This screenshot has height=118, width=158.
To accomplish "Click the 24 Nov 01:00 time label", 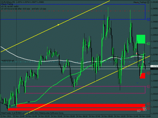I will (31, 116).
